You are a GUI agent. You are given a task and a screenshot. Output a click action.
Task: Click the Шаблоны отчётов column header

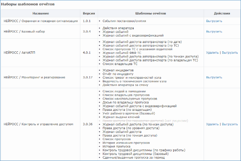[x=151, y=13]
